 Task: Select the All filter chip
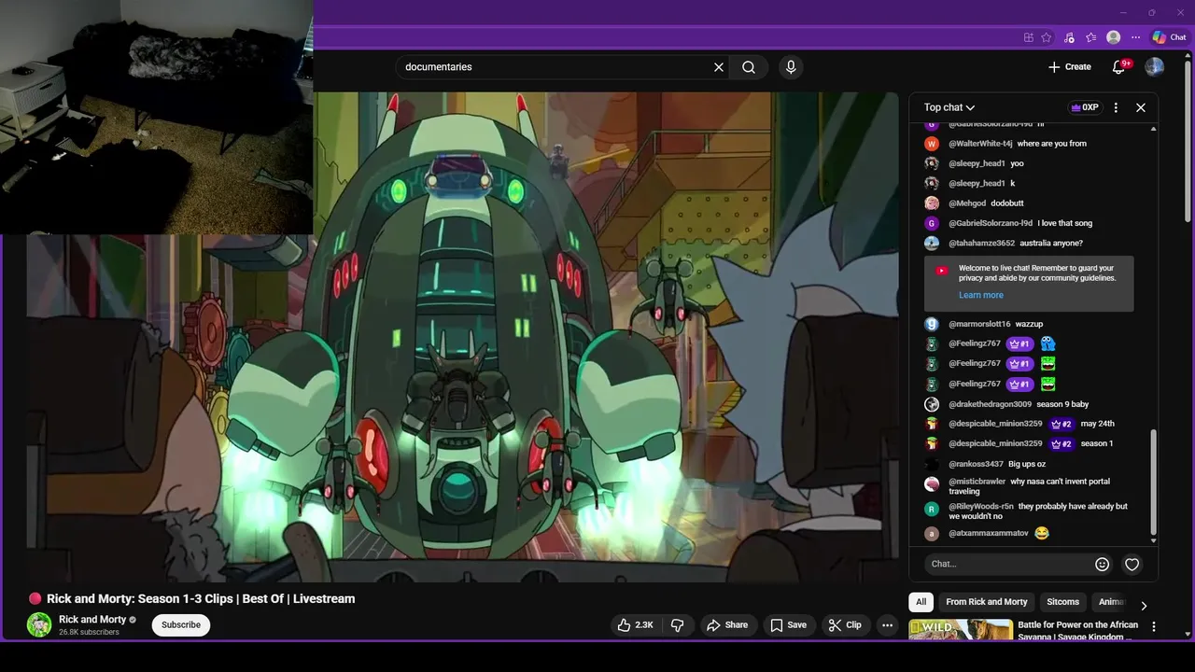921,602
